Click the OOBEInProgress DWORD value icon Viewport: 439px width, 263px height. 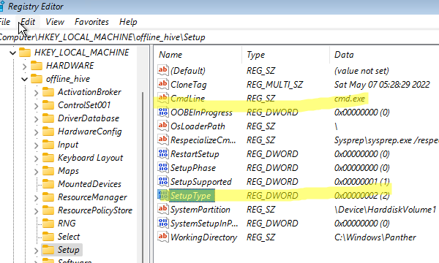coord(163,112)
